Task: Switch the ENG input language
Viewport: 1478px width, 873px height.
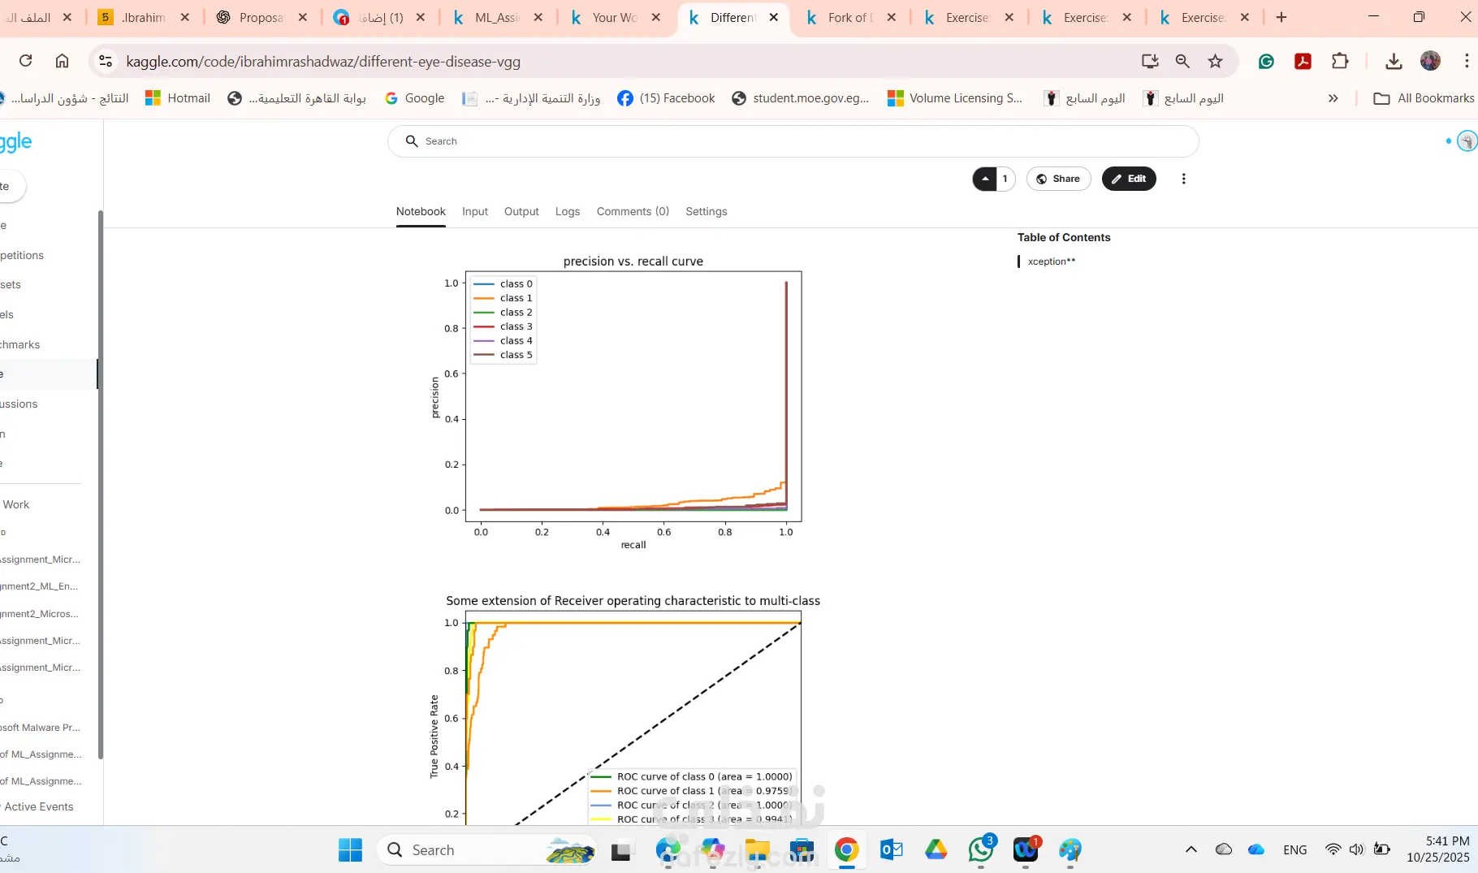Action: 1295,849
